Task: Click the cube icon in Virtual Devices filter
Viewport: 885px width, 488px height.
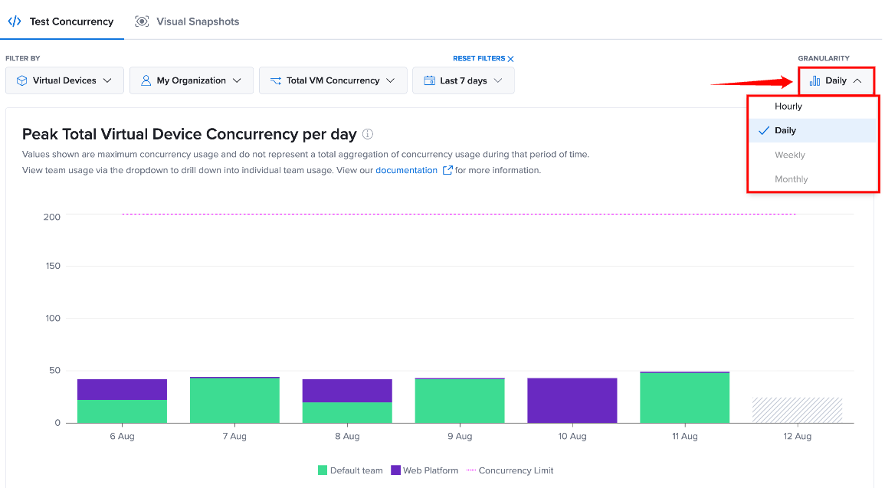Action: (x=21, y=80)
